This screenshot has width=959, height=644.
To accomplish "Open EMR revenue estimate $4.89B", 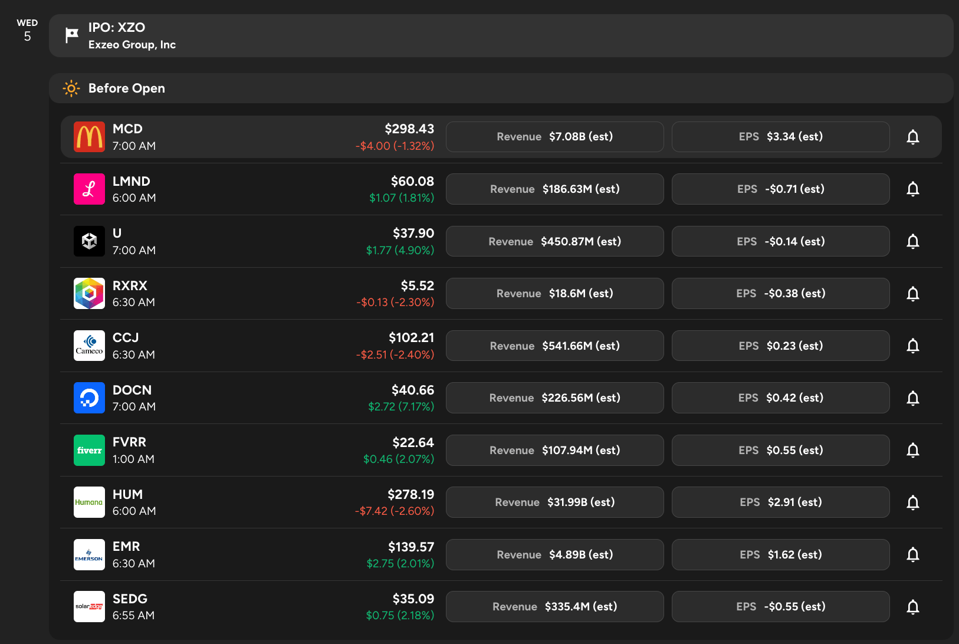I will point(555,554).
